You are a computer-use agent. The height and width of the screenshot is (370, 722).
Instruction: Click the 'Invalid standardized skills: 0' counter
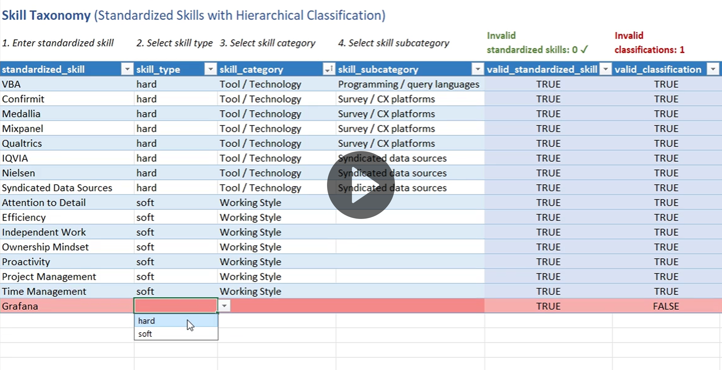[537, 43]
